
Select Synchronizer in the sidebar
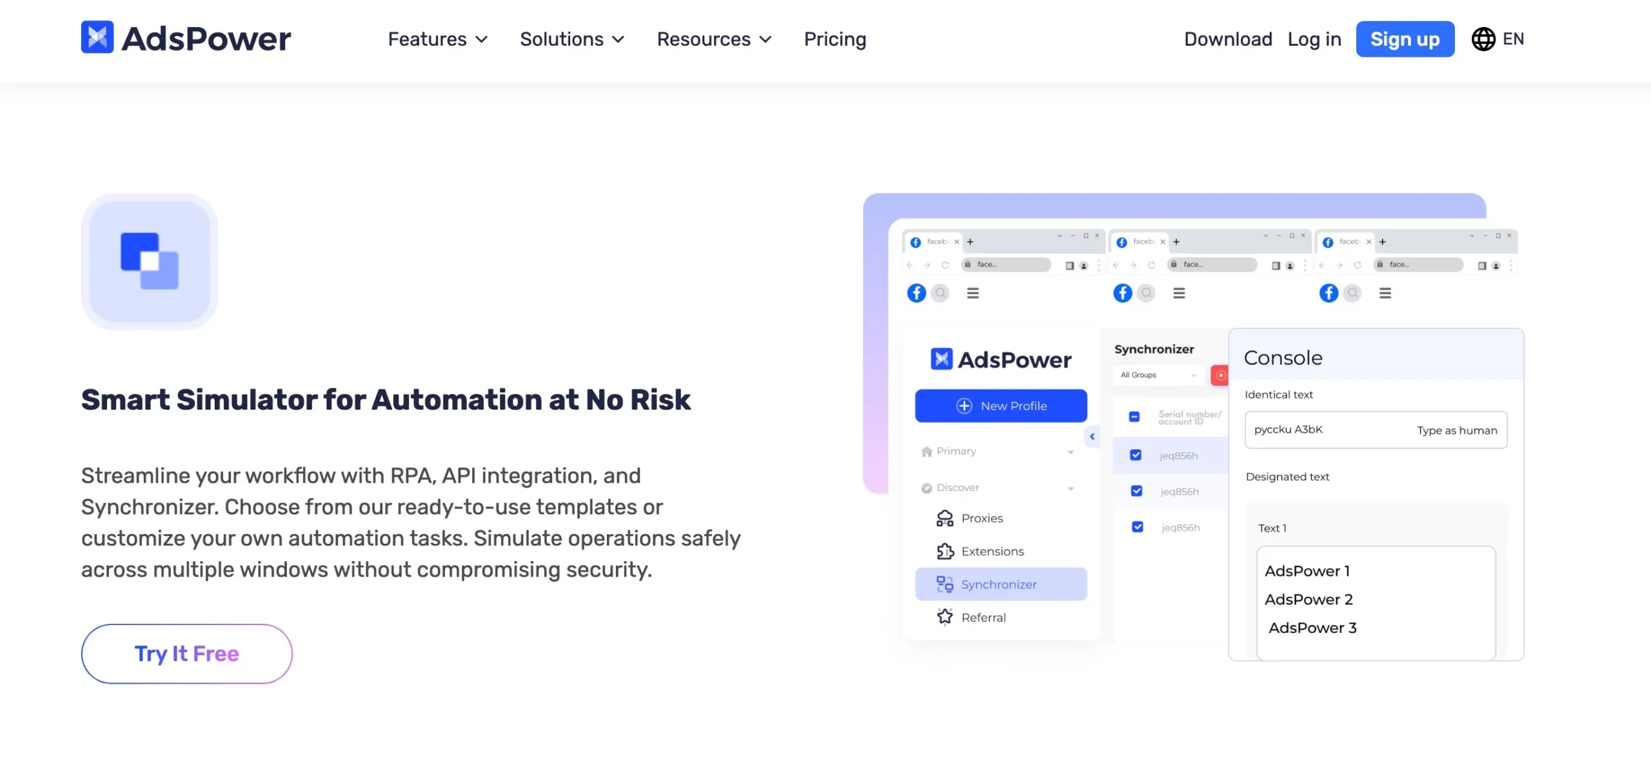(1001, 584)
